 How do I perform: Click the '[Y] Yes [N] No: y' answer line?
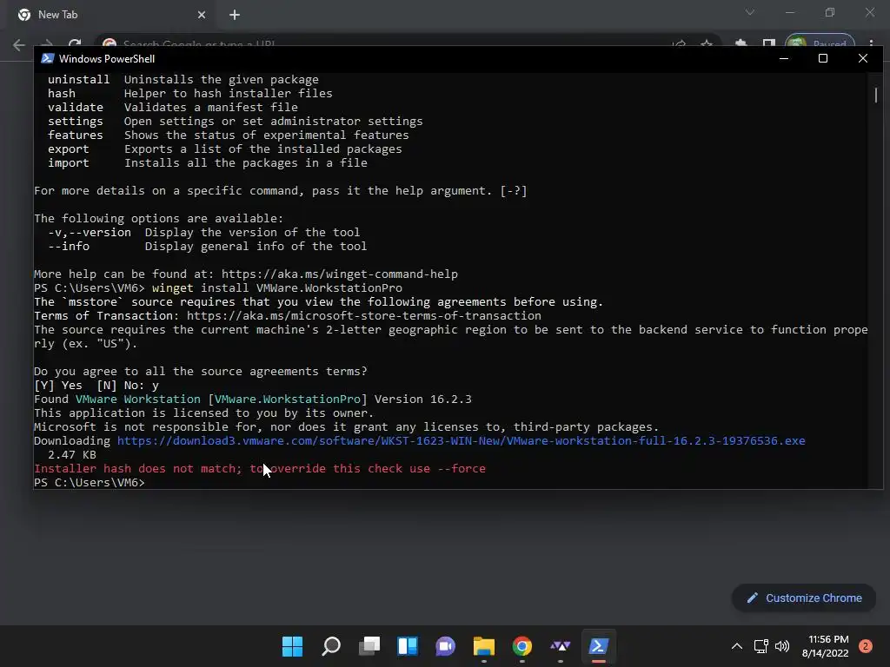(x=96, y=385)
